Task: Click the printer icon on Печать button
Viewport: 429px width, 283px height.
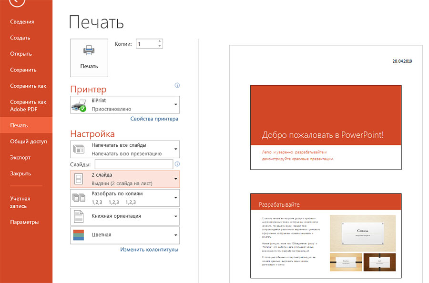Action: tap(89, 51)
